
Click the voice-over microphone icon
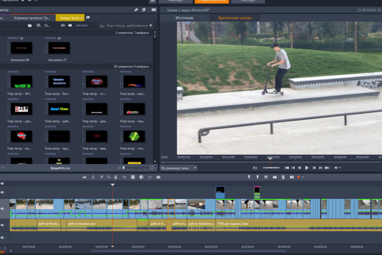(116, 177)
